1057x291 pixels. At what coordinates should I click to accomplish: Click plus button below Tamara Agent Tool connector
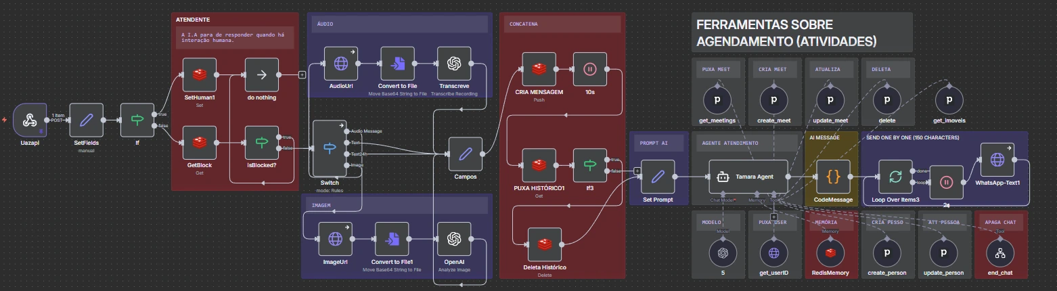coord(773,217)
